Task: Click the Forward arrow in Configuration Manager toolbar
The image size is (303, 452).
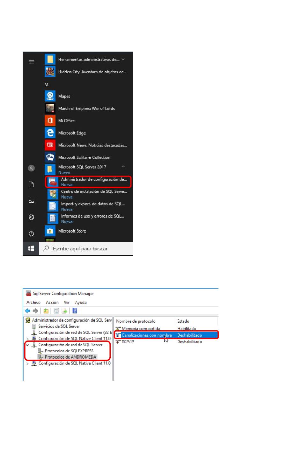Action: 35,311
